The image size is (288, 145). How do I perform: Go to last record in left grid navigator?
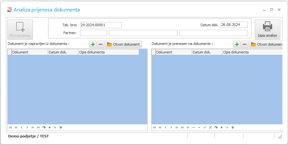(38, 127)
